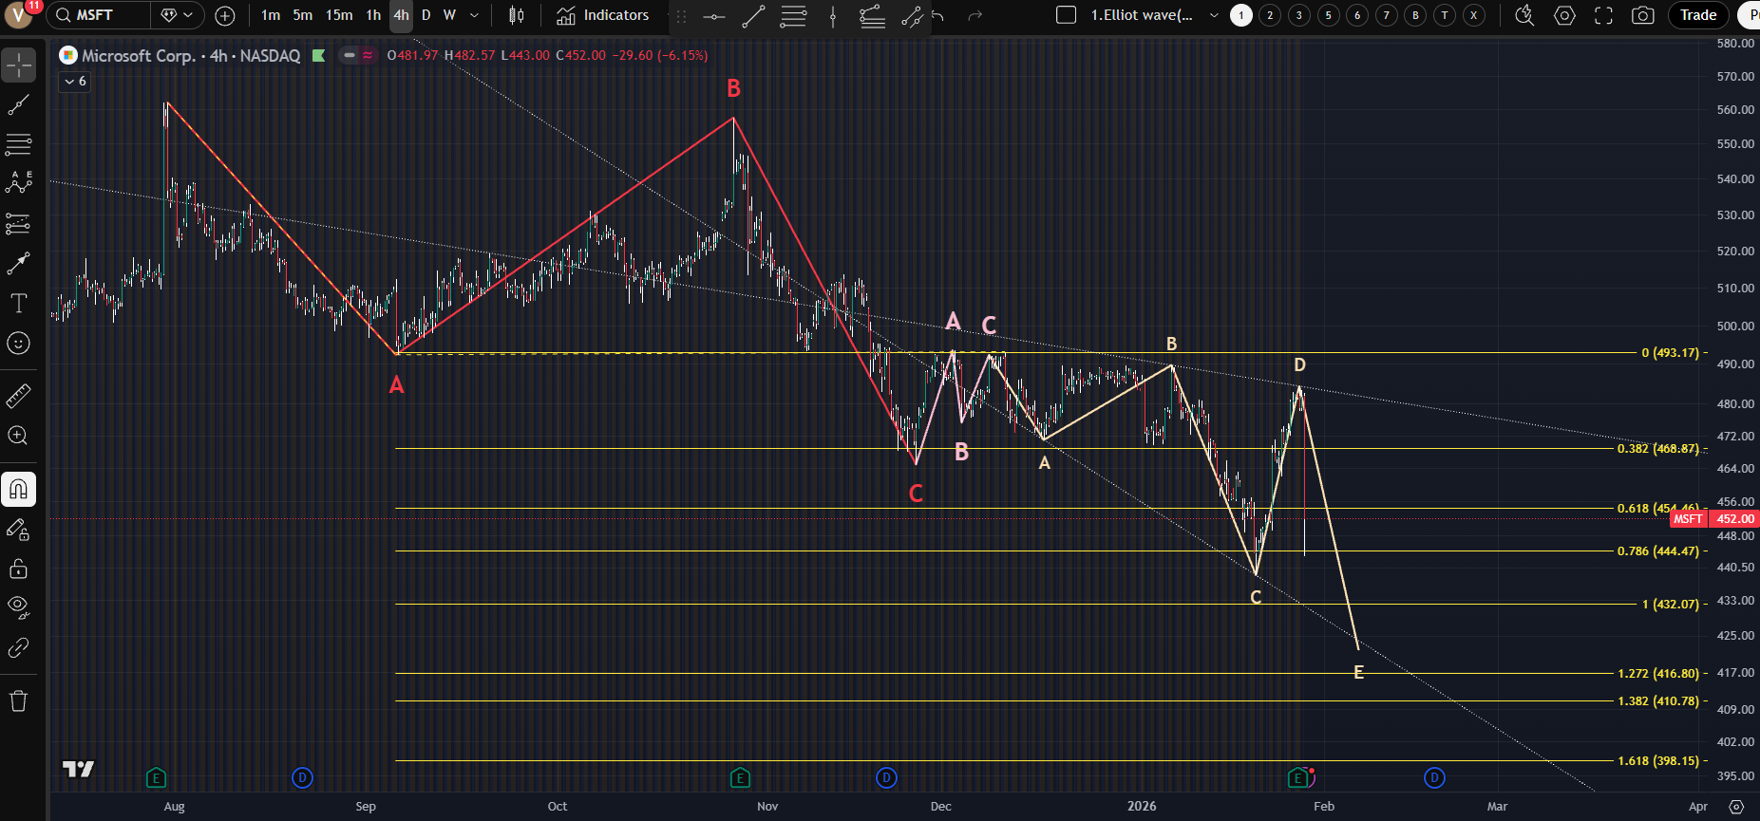Click the Trade button
Screen dimensions: 1760x821
1697,15
